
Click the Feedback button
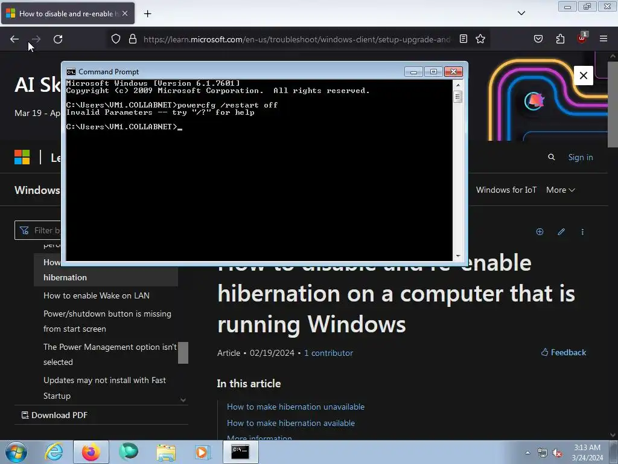tap(564, 352)
